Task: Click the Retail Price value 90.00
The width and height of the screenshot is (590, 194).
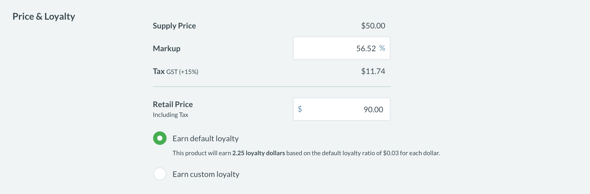Action: pyautogui.click(x=373, y=109)
